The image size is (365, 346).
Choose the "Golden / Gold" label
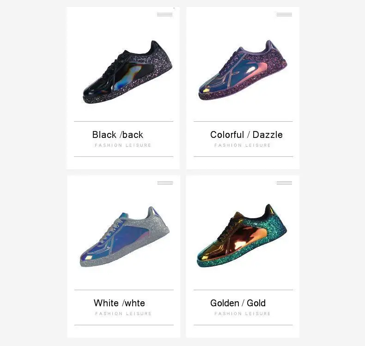click(x=237, y=303)
